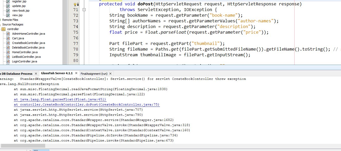Click the lightbulb hint icon in the gutter
341x151 pixels.
coord(75,4)
